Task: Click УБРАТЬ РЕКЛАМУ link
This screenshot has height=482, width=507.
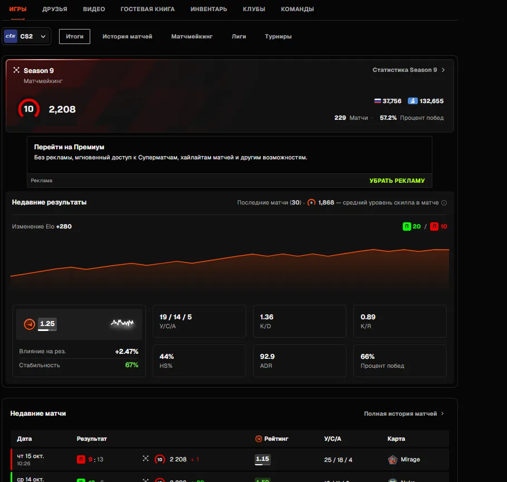Action: [397, 181]
